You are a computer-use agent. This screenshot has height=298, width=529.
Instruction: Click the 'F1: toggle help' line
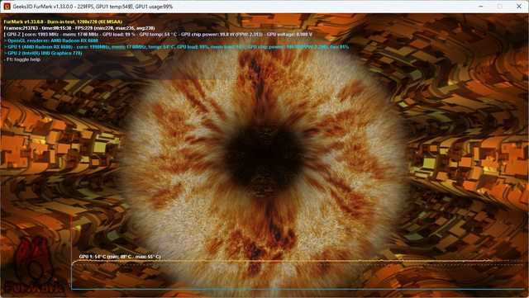point(22,59)
